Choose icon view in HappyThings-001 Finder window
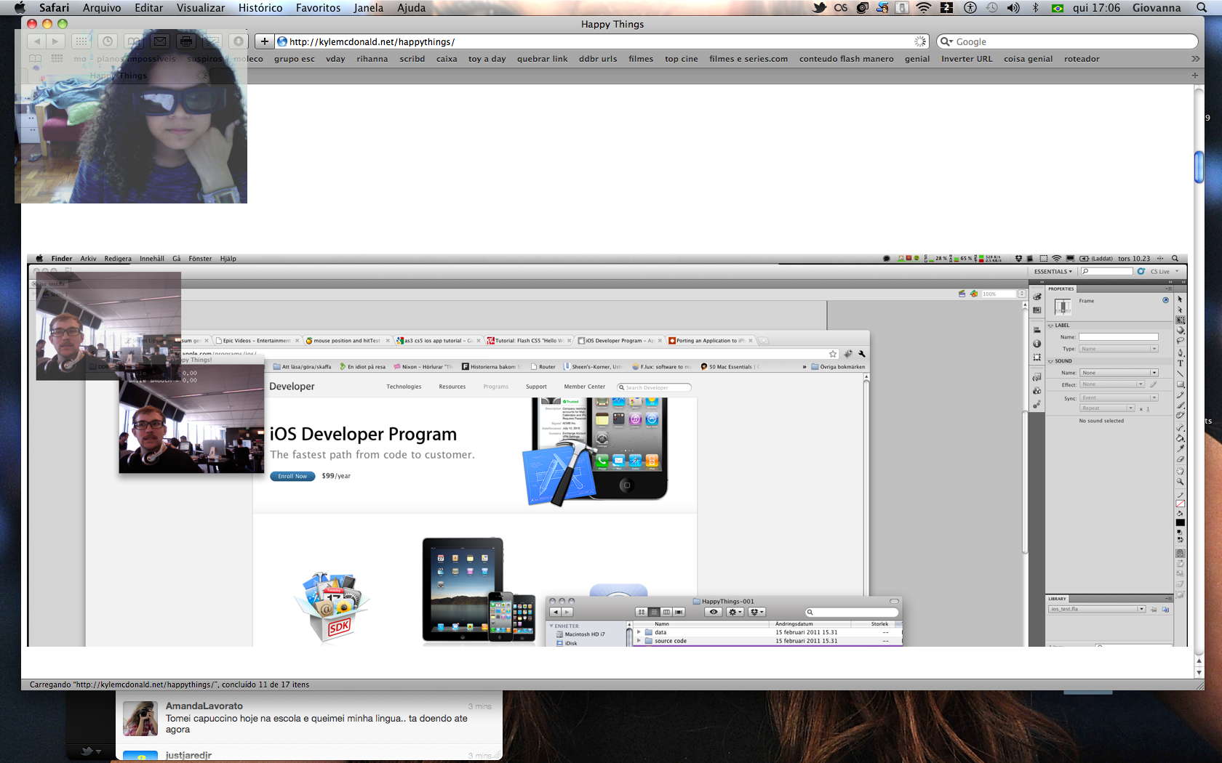This screenshot has width=1222, height=763. (x=642, y=612)
